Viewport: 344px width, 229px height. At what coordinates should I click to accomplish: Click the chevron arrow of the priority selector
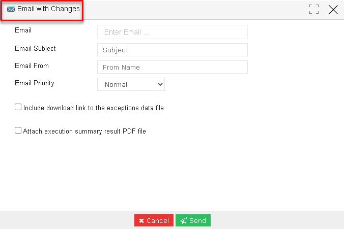(160, 84)
